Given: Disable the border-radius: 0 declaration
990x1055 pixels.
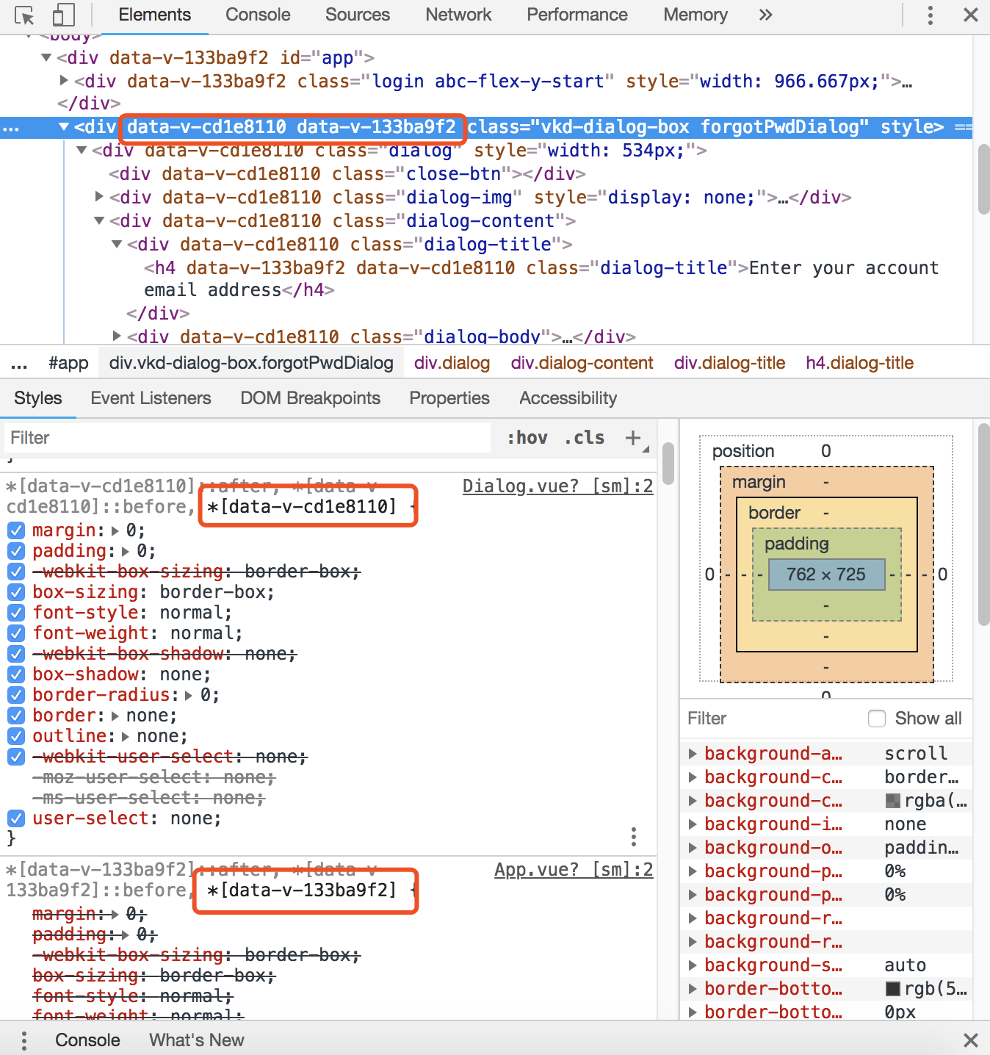Looking at the screenshot, I should click(16, 695).
